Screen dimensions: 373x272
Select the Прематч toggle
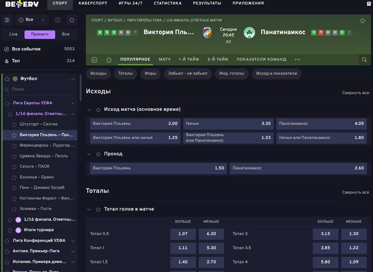[40, 34]
